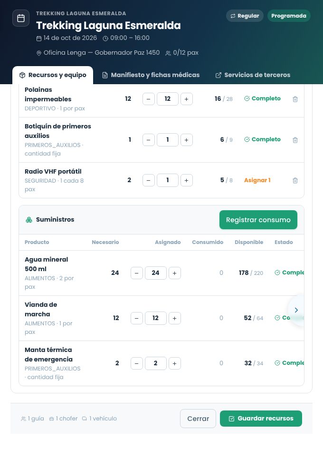The height and width of the screenshot is (449, 323).
Task: Decrease Vianda de marcha assigned amount
Action: (137, 318)
